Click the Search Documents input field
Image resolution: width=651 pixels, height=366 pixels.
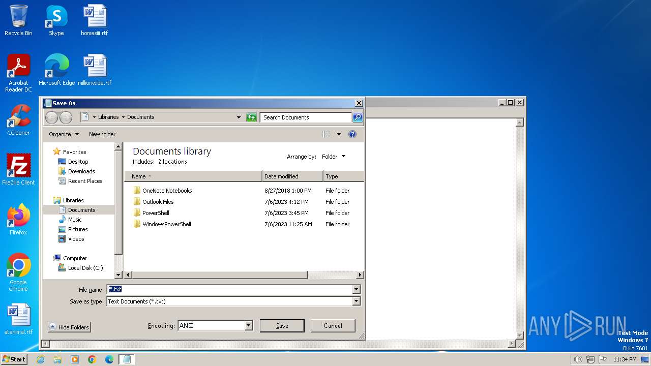point(306,117)
